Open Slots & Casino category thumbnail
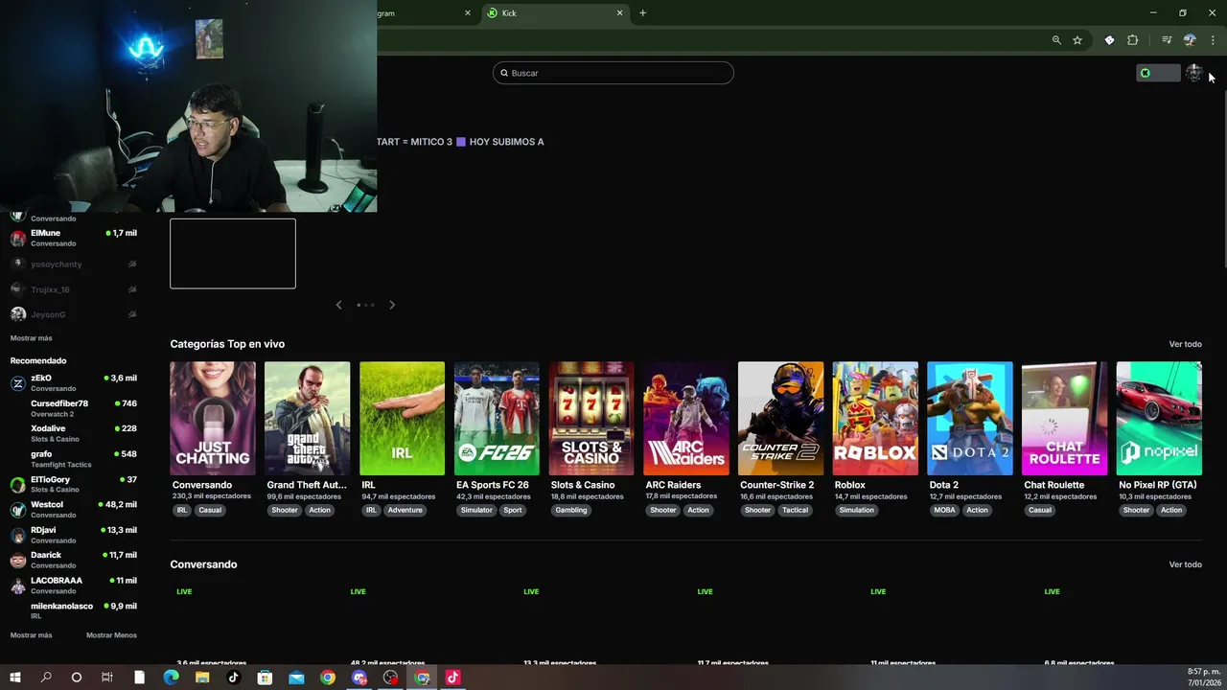Image resolution: width=1227 pixels, height=690 pixels. (591, 418)
